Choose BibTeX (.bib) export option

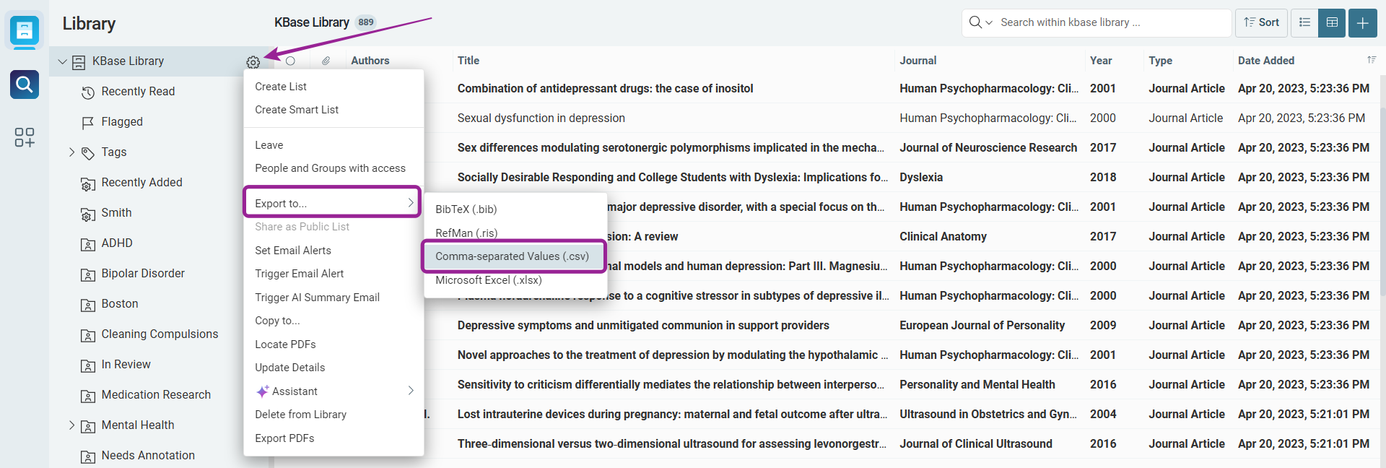click(x=466, y=209)
